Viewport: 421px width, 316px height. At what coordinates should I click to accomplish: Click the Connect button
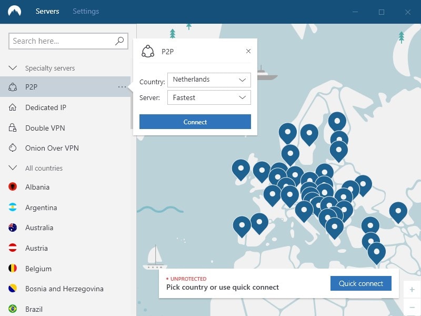pos(195,122)
